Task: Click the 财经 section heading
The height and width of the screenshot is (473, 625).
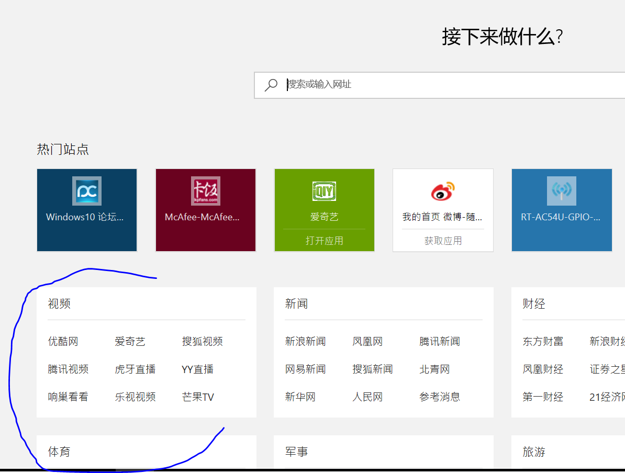Action: 534,303
